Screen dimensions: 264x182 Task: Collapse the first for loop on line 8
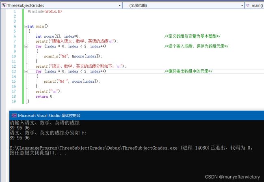point(26,46)
